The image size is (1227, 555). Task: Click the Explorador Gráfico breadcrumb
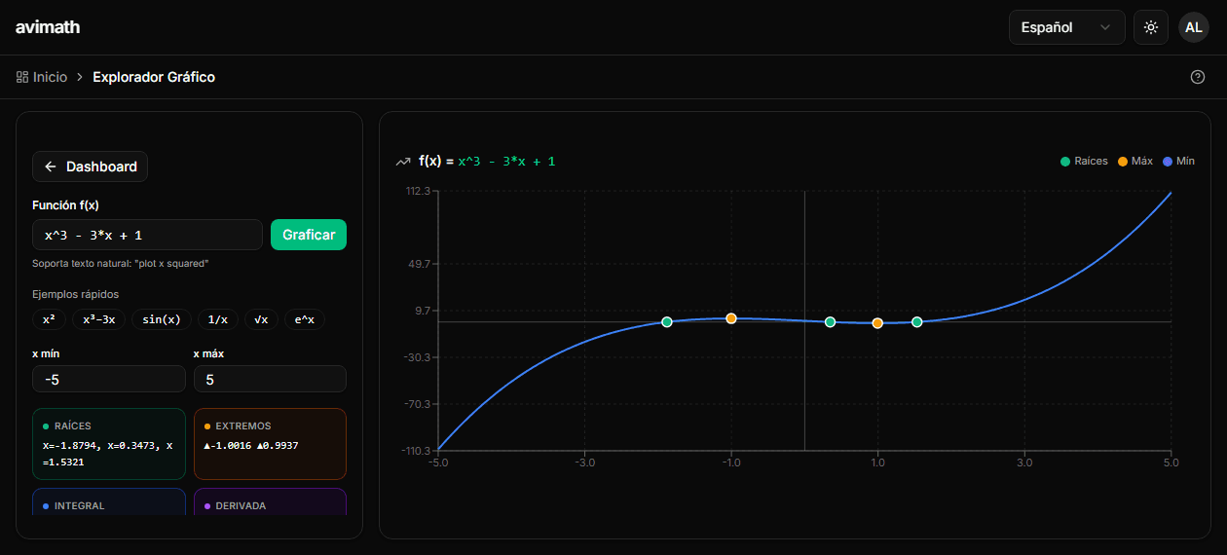154,77
